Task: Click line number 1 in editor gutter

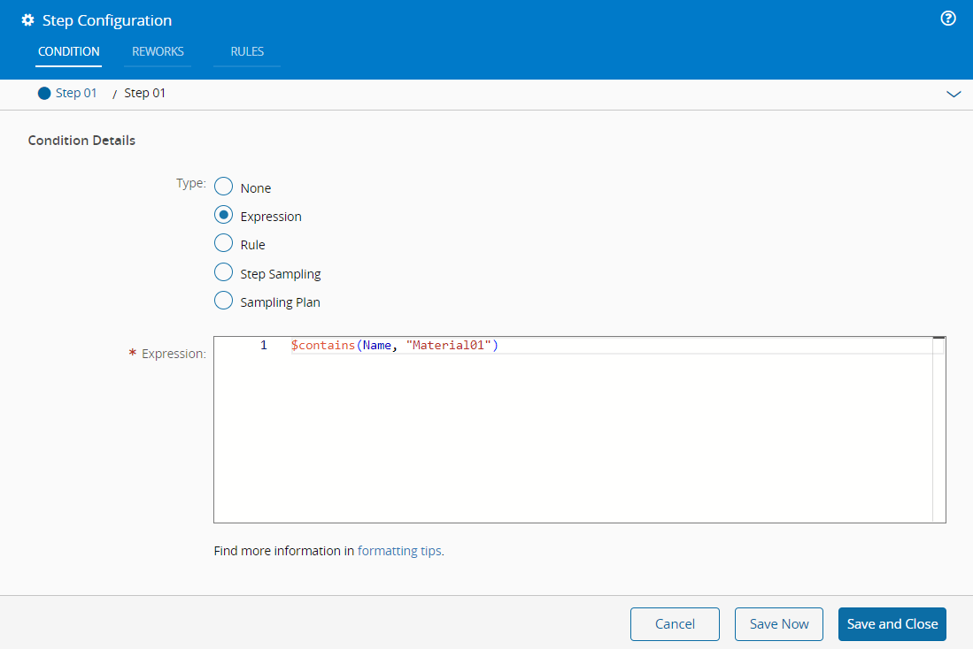Action: (x=263, y=346)
